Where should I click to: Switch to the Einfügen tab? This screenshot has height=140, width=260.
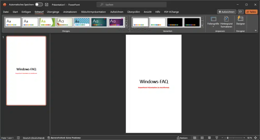(26, 12)
